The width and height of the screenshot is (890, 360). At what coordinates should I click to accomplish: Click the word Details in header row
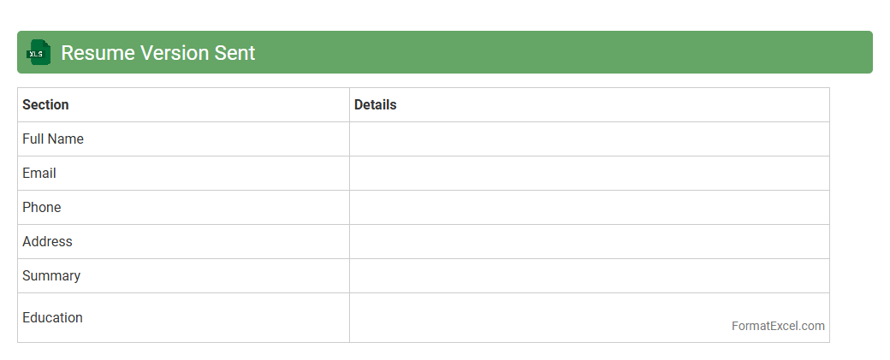[376, 105]
